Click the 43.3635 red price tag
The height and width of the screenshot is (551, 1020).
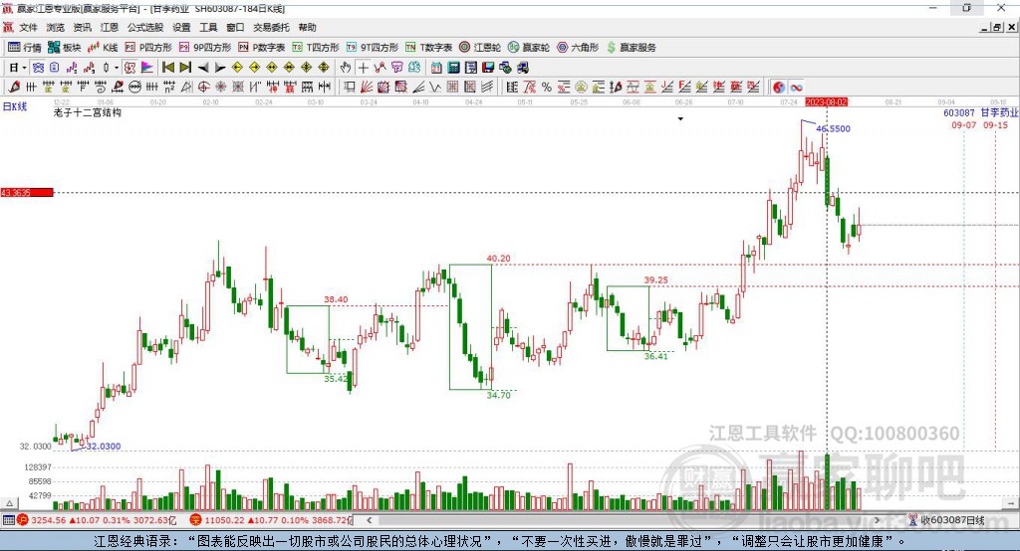27,192
